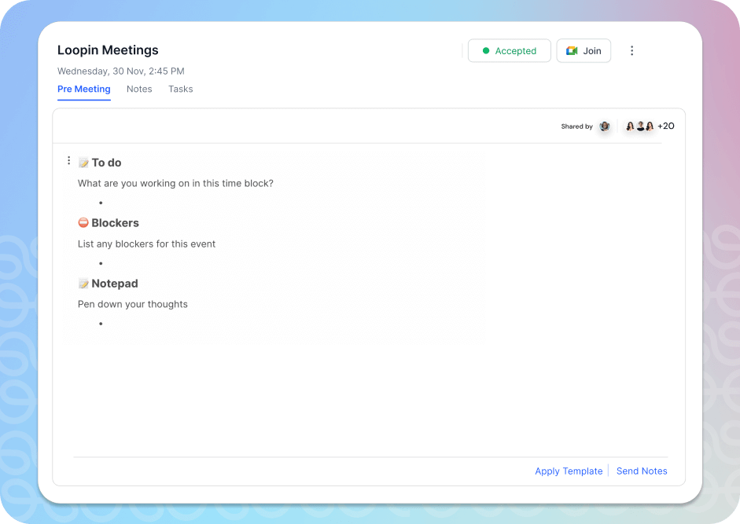Click the empty bullet under Blockers
This screenshot has width=740, height=524.
pyautogui.click(x=101, y=263)
